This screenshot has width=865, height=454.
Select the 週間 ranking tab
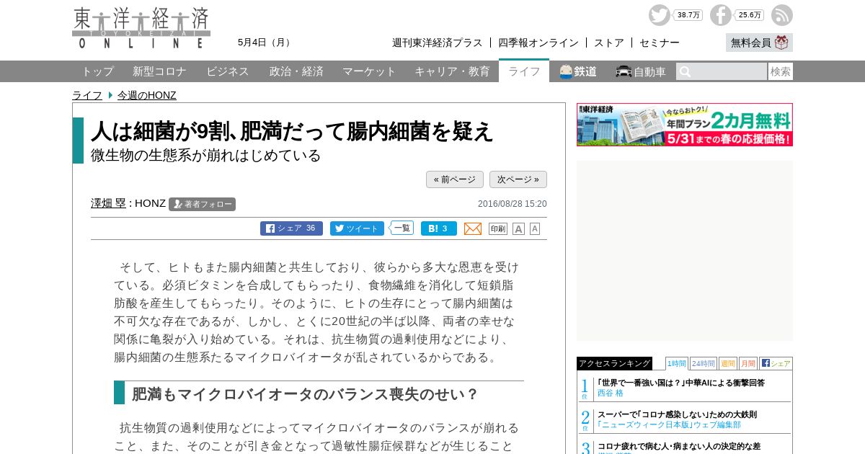[x=728, y=363]
